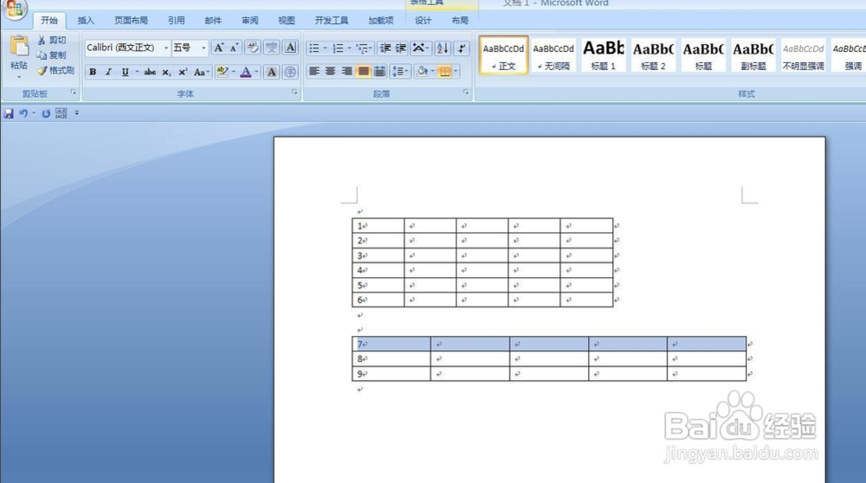Apply superscript formatting
This screenshot has width=866, height=483.
point(183,73)
